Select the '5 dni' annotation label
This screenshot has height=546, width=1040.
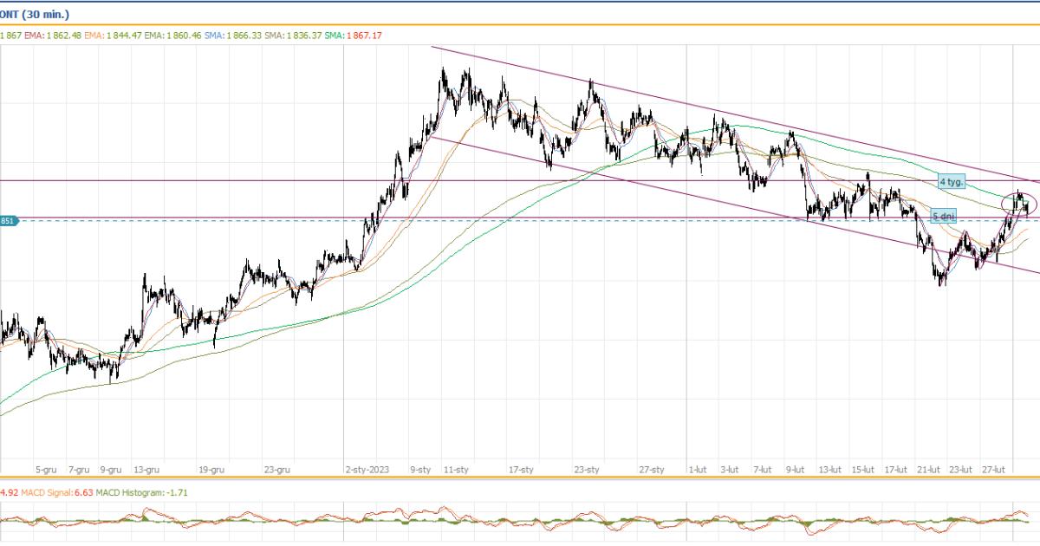[x=944, y=215]
